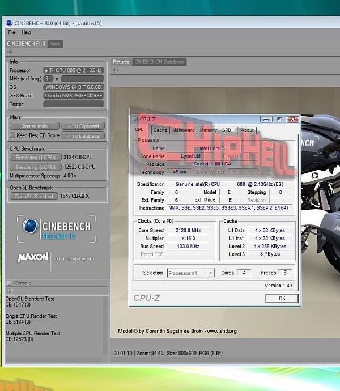340x391 pixels.
Task: Click the Zoom 94.4% status bar text
Action: coord(150,353)
